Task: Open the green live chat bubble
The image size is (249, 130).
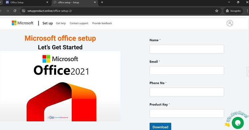Action: (238, 123)
